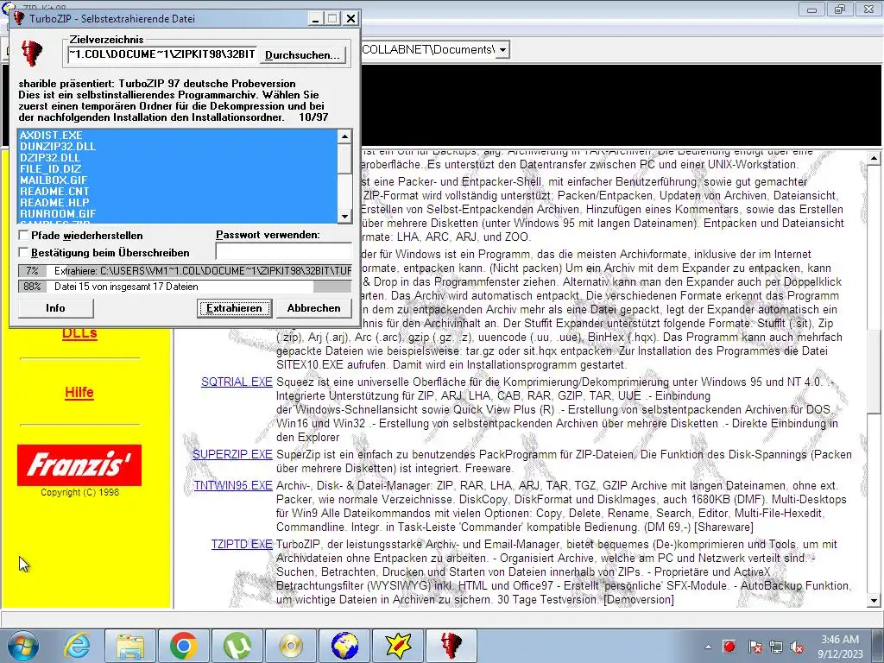Screen dimensions: 884x663
Task: Launch Internet Explorer from taskbar
Action: (76, 646)
